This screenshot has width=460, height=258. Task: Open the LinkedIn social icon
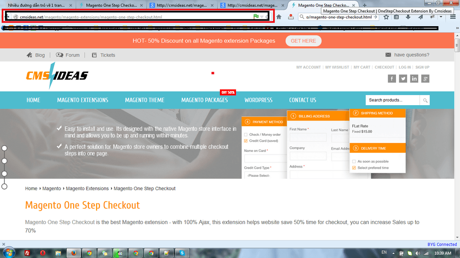coord(414,79)
